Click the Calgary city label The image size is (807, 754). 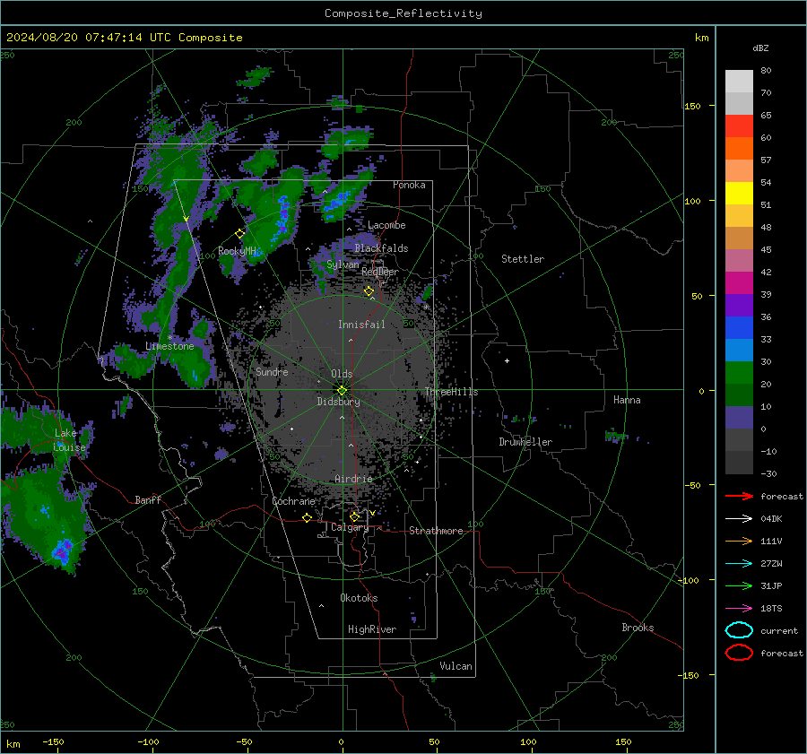tap(350, 527)
